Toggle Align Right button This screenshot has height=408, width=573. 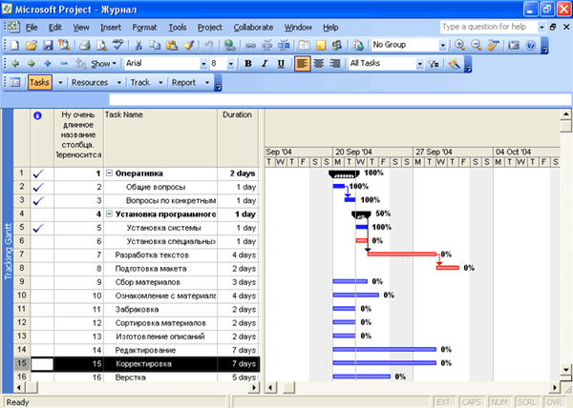click(x=335, y=64)
